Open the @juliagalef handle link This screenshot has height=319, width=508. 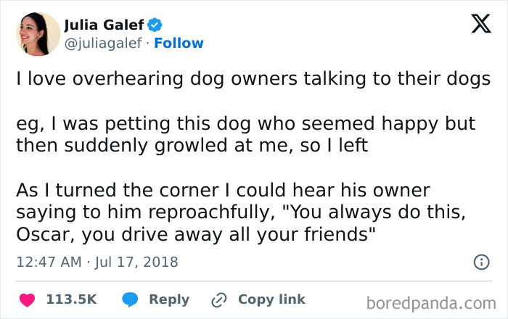(103, 43)
